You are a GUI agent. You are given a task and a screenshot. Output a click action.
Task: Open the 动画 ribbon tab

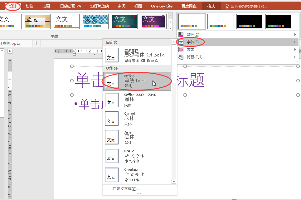pyautogui.click(x=46, y=6)
